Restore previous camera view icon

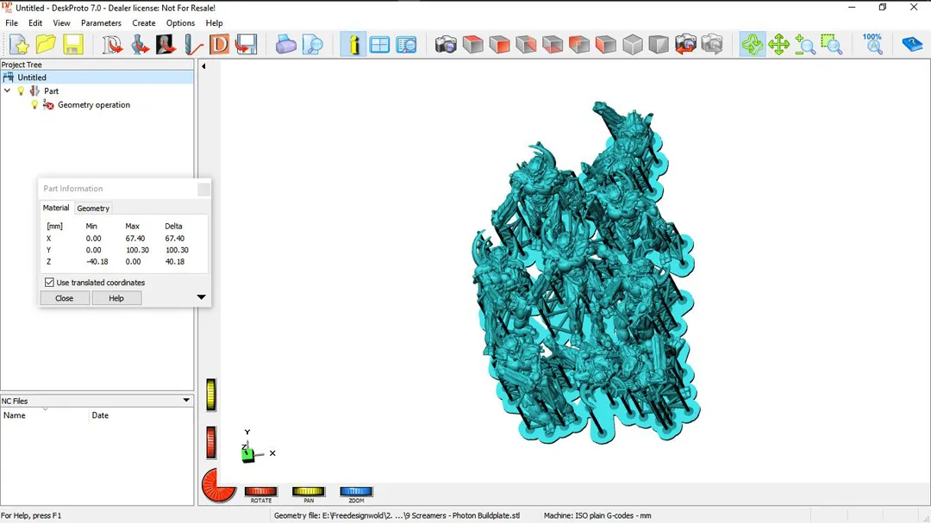click(685, 45)
